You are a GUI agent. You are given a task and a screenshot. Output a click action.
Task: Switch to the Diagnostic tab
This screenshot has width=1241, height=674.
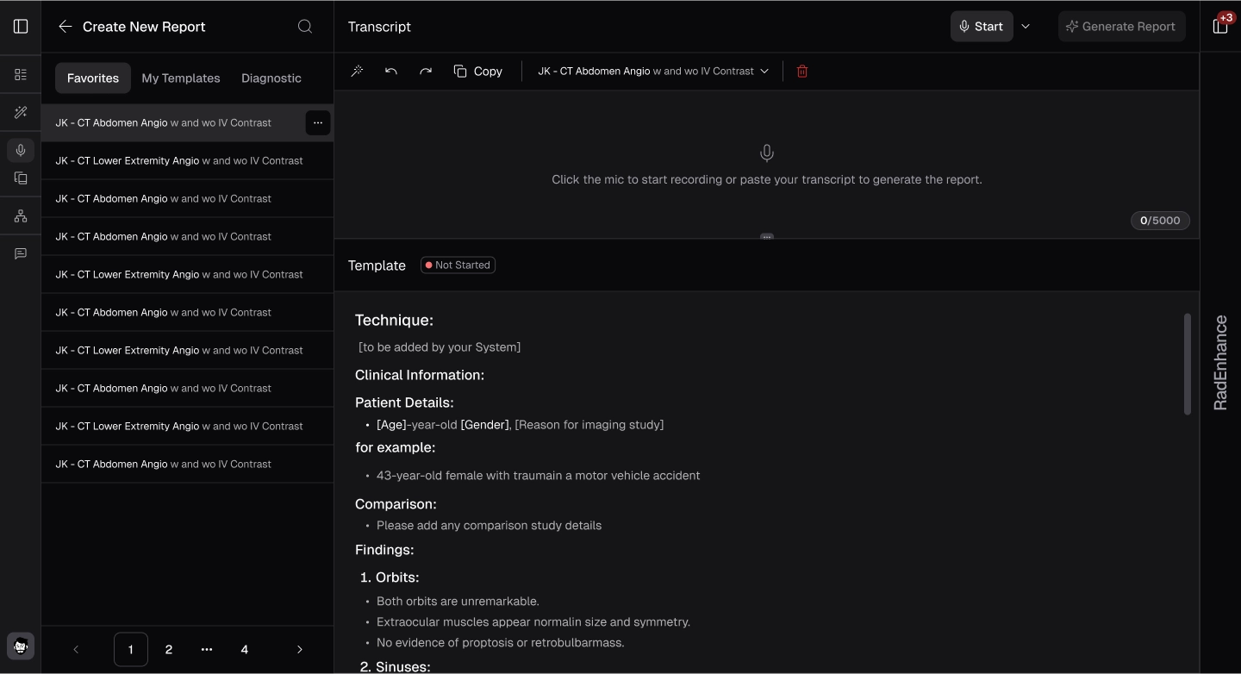coord(271,78)
